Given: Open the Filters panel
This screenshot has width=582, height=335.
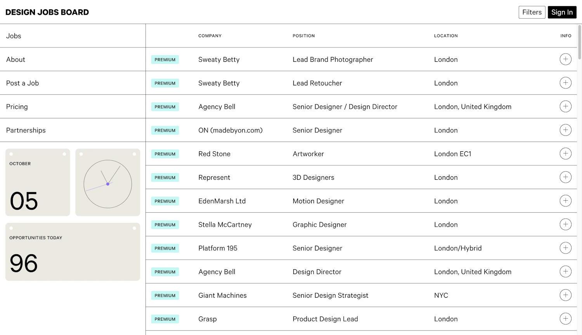Looking at the screenshot, I should click(532, 12).
